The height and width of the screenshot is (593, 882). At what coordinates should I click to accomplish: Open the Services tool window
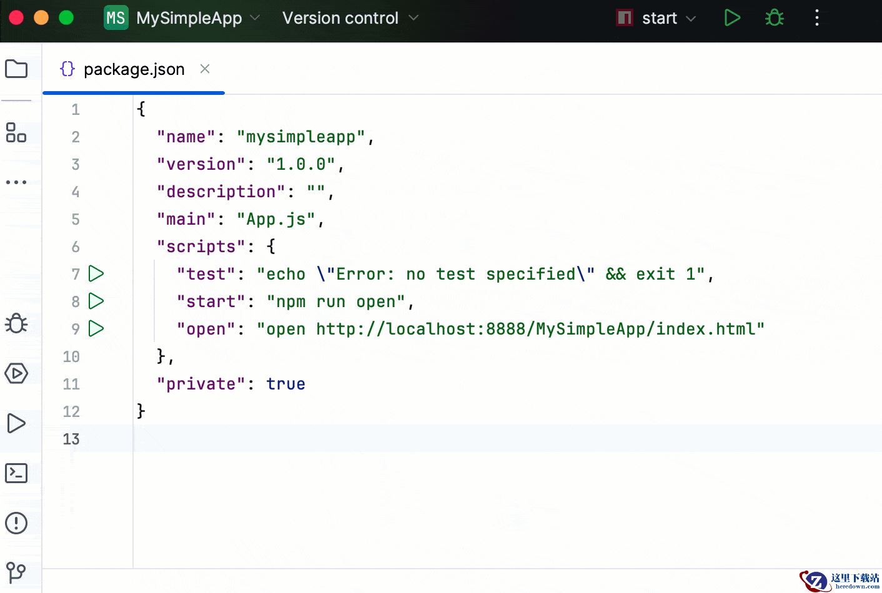[x=16, y=373]
